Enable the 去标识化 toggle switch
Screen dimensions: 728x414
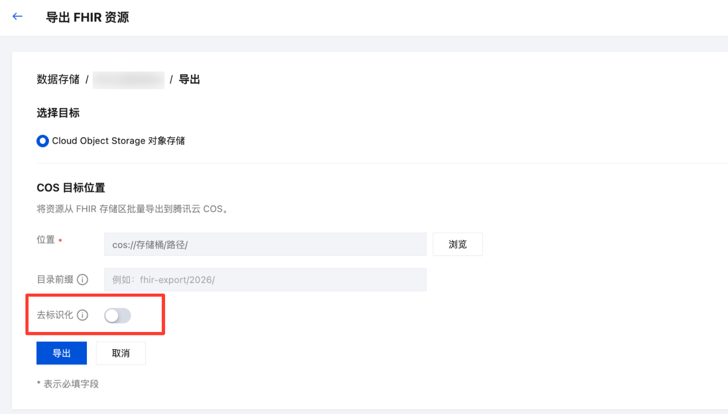tap(118, 316)
